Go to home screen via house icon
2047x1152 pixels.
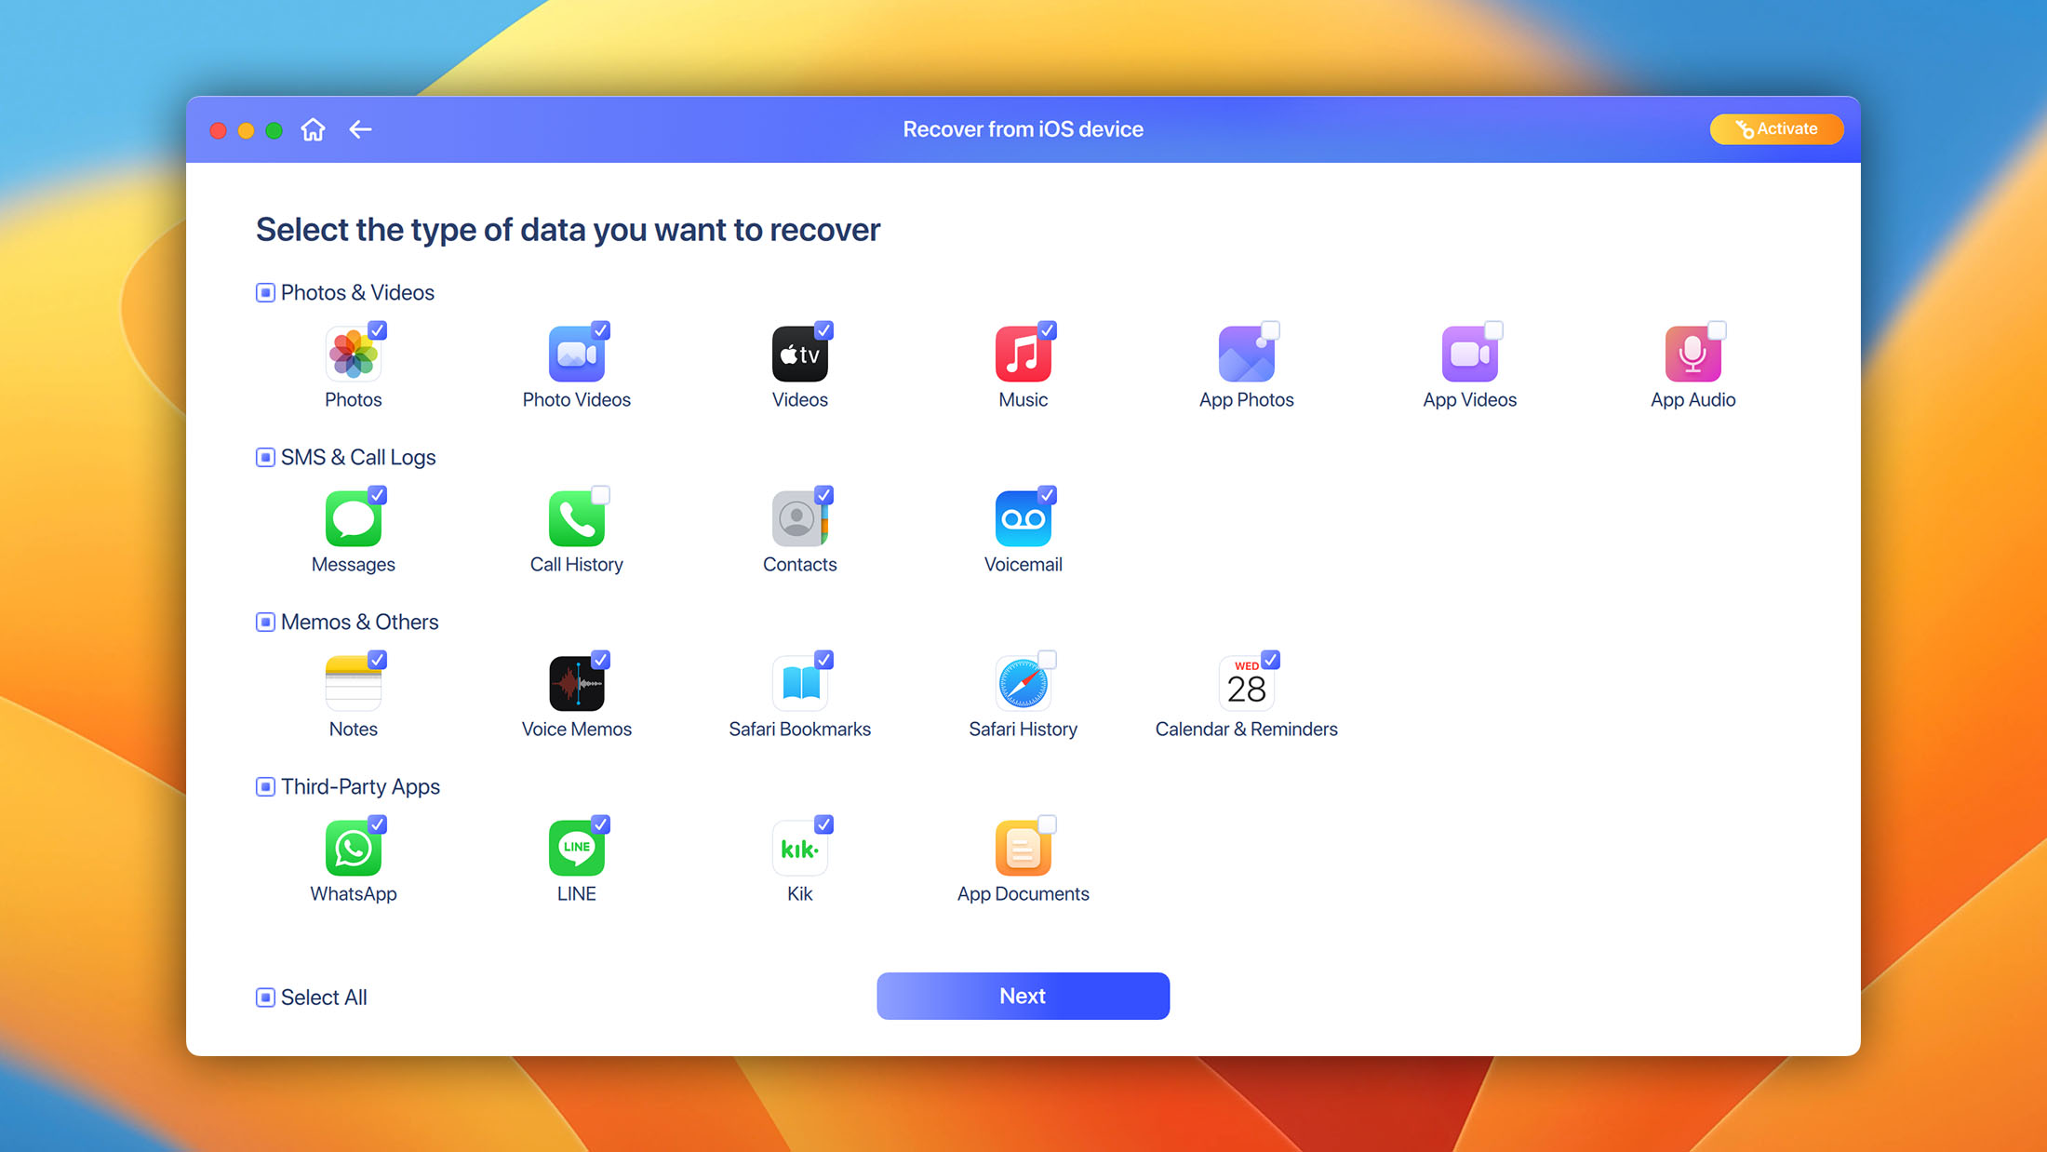click(314, 129)
